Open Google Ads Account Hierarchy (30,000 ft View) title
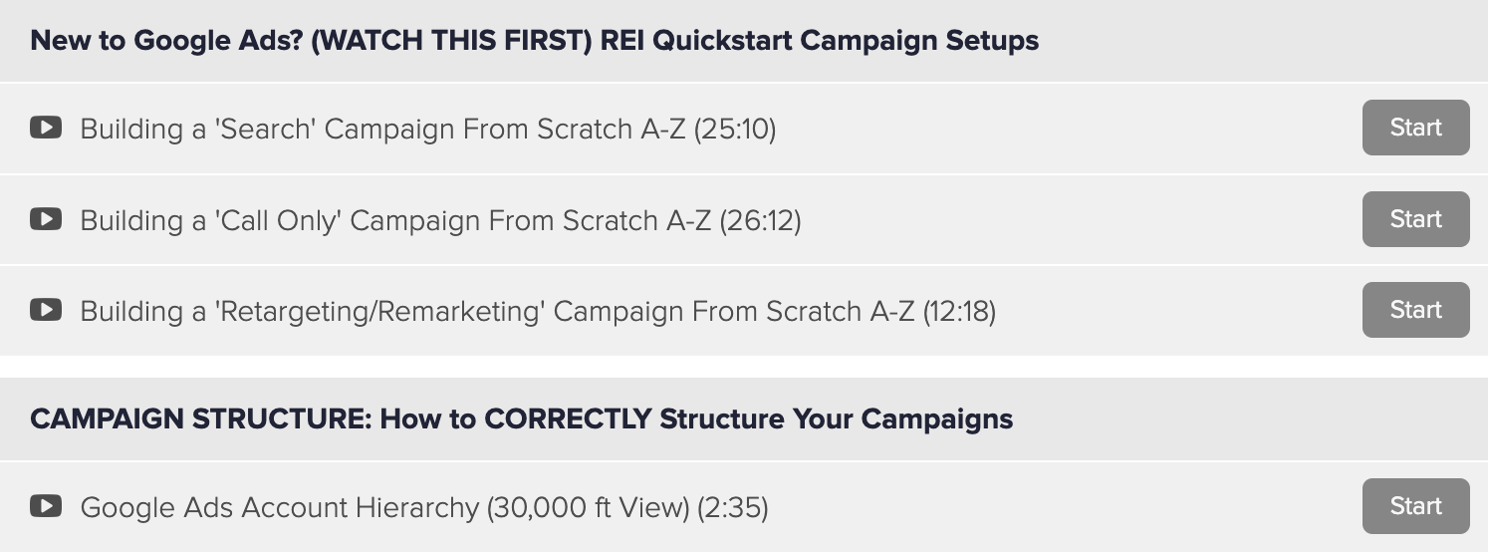1488x552 pixels. point(424,507)
